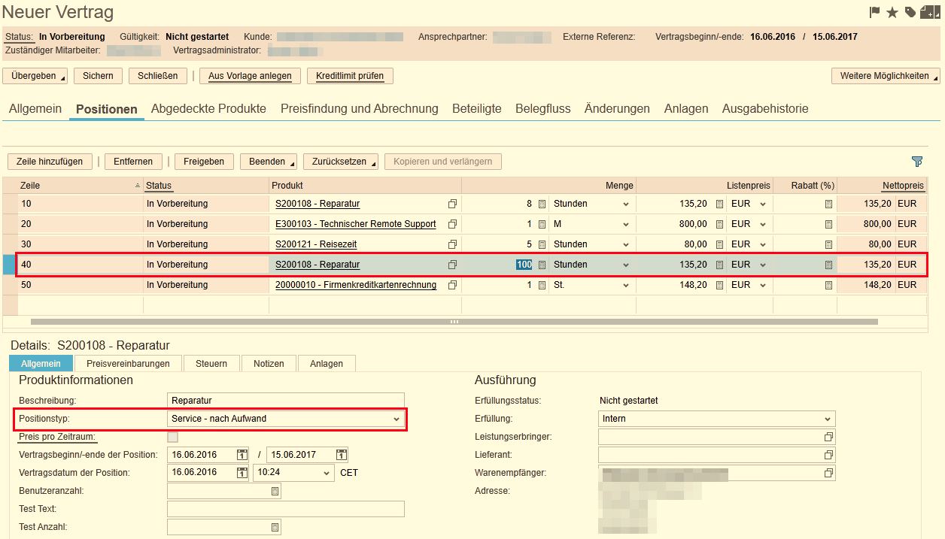Viewport: 945px width, 539px height.
Task: Open Lieferant value help icon
Action: coord(828,455)
